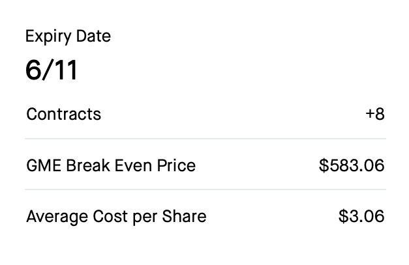Click the GME ticker text
This screenshot has height=265, width=409.
[44, 165]
